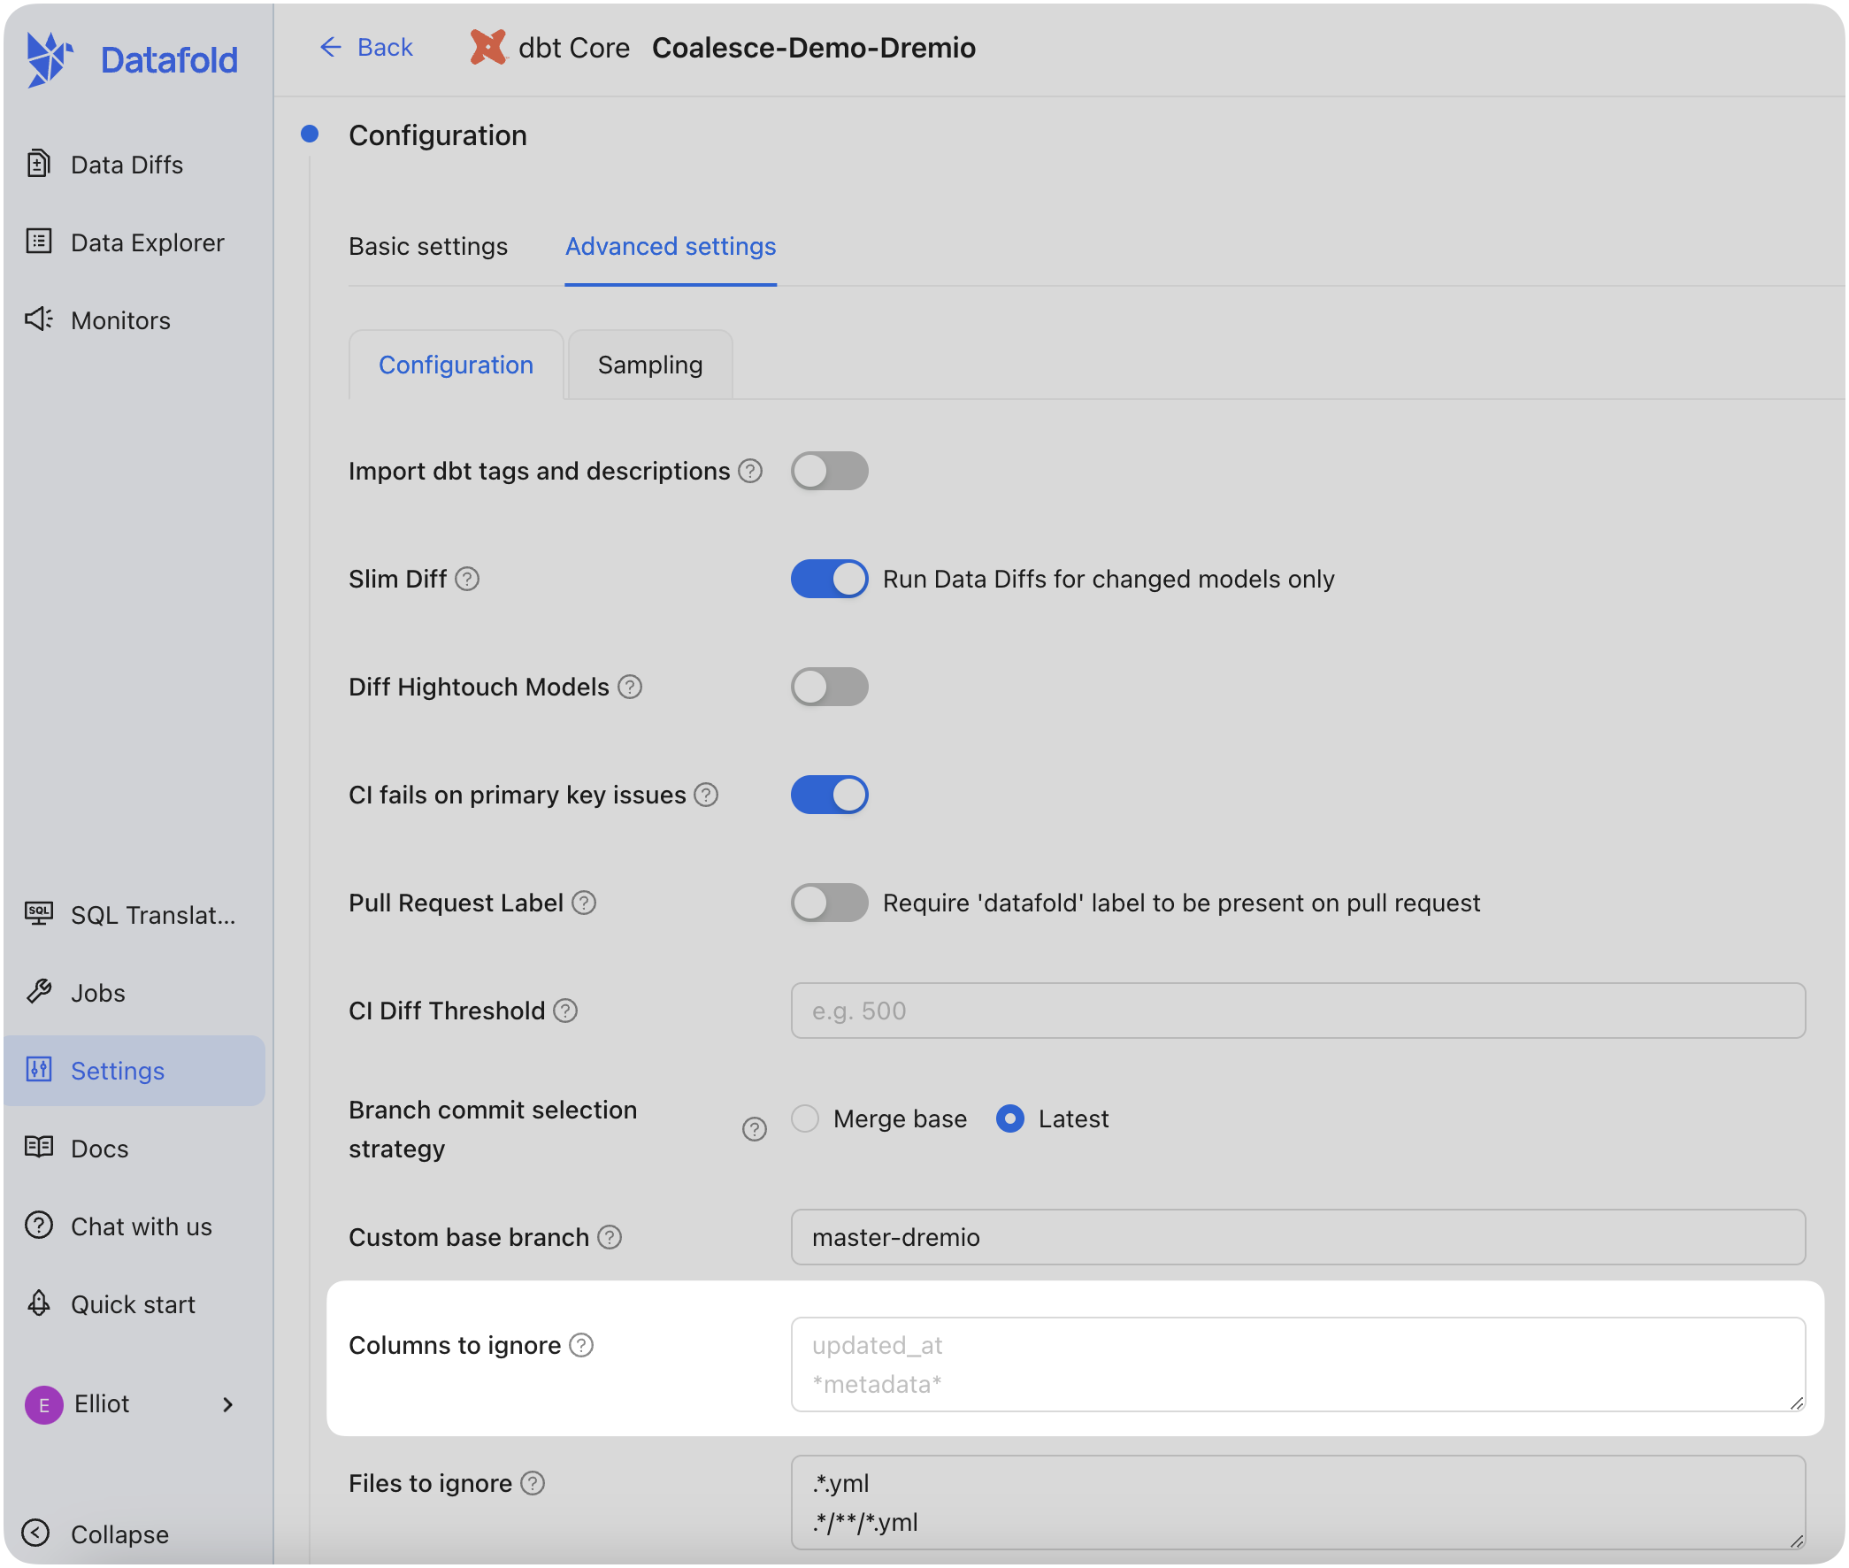Show help for Files to ignore
Screen dimensions: 1849x1568
point(533,1484)
